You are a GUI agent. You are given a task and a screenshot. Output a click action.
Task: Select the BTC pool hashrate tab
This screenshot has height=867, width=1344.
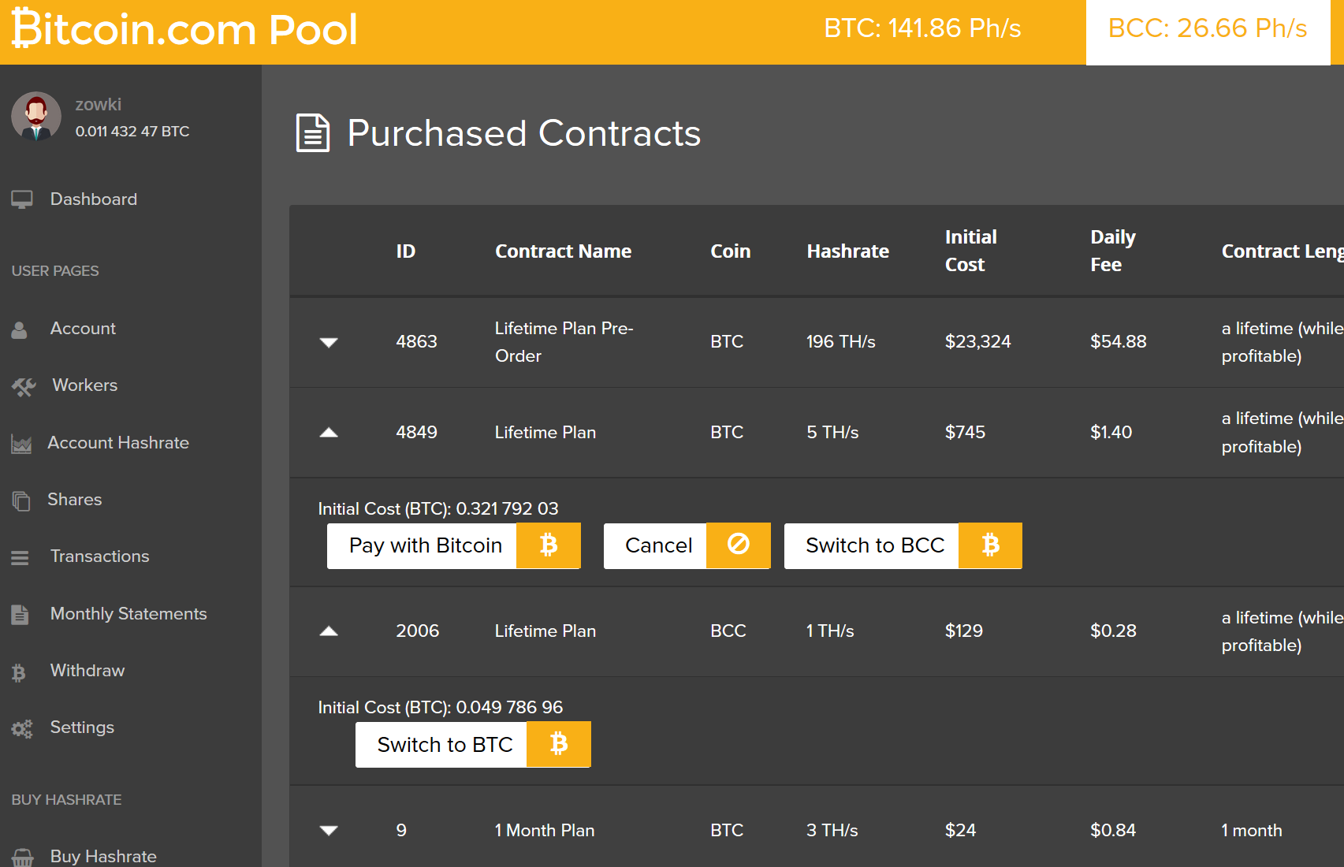(922, 29)
